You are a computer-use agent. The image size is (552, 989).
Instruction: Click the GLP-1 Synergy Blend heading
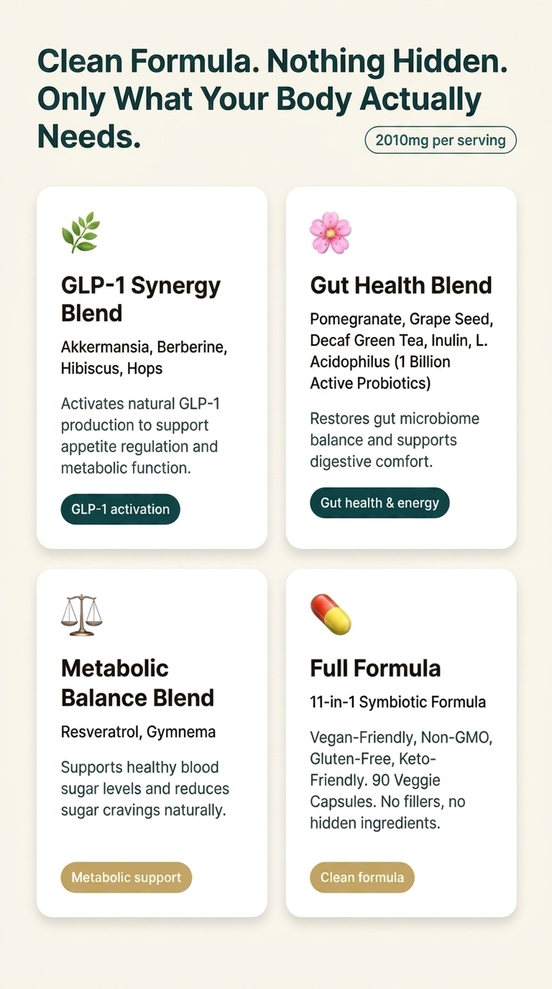(141, 299)
